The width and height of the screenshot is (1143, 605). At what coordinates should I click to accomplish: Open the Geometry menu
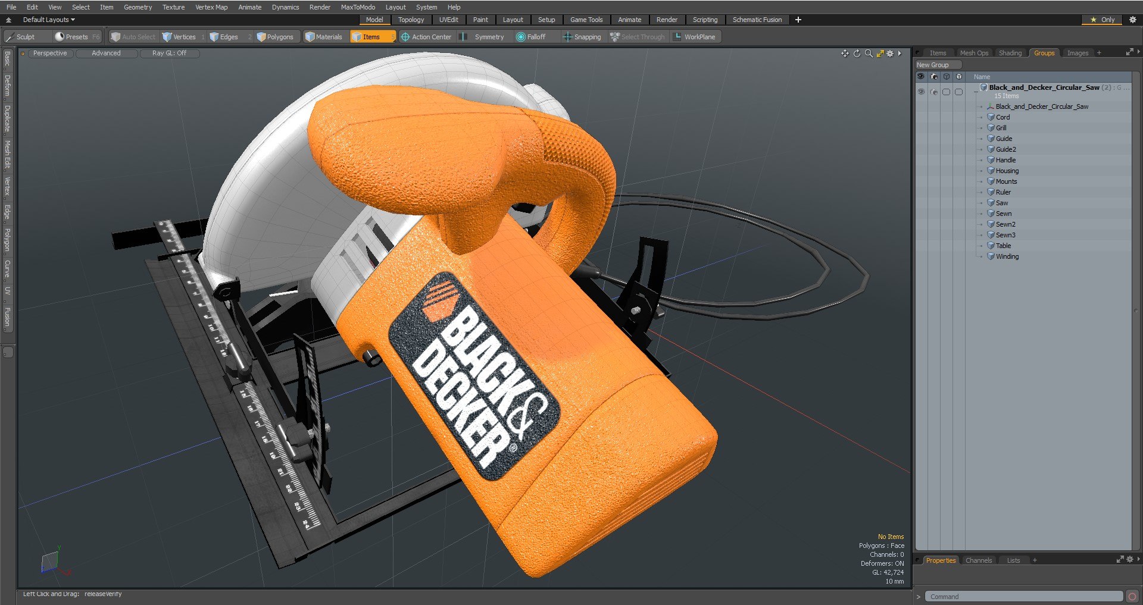pos(138,7)
